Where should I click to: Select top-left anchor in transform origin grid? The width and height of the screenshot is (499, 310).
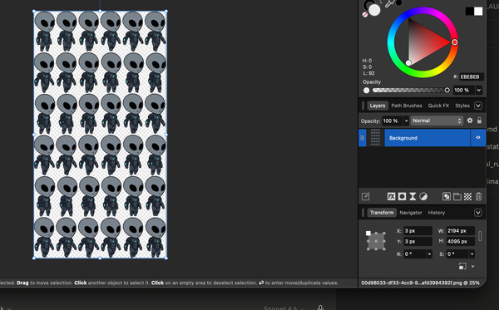tap(368, 233)
